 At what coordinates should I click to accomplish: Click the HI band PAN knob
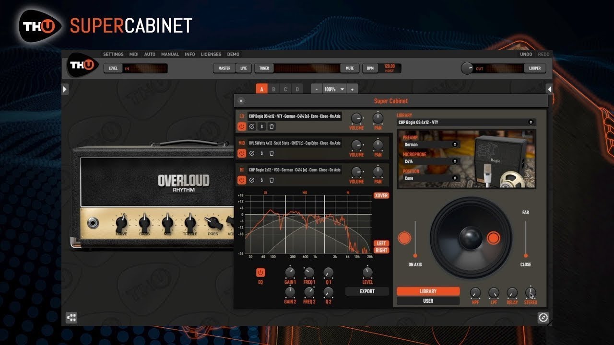click(378, 172)
